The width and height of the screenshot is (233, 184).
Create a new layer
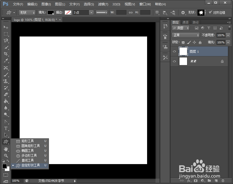point(216,181)
